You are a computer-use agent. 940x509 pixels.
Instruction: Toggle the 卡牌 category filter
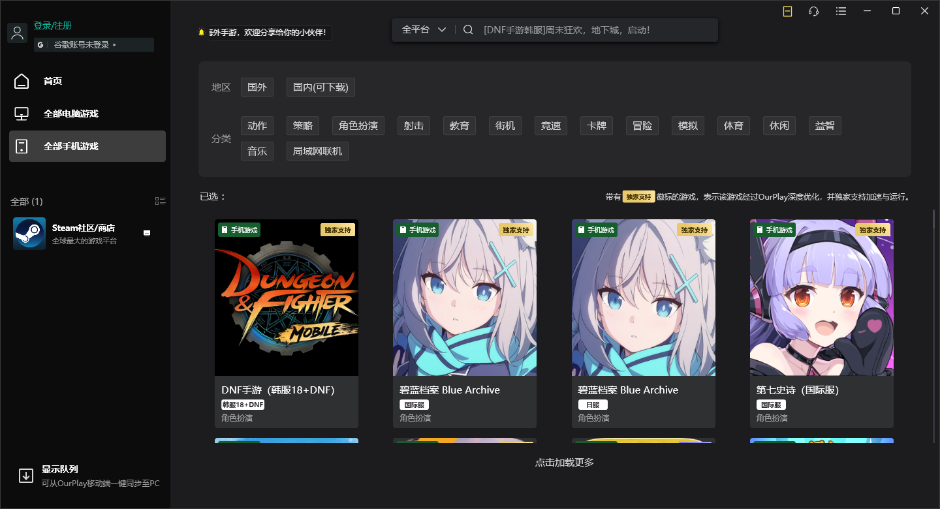(596, 125)
